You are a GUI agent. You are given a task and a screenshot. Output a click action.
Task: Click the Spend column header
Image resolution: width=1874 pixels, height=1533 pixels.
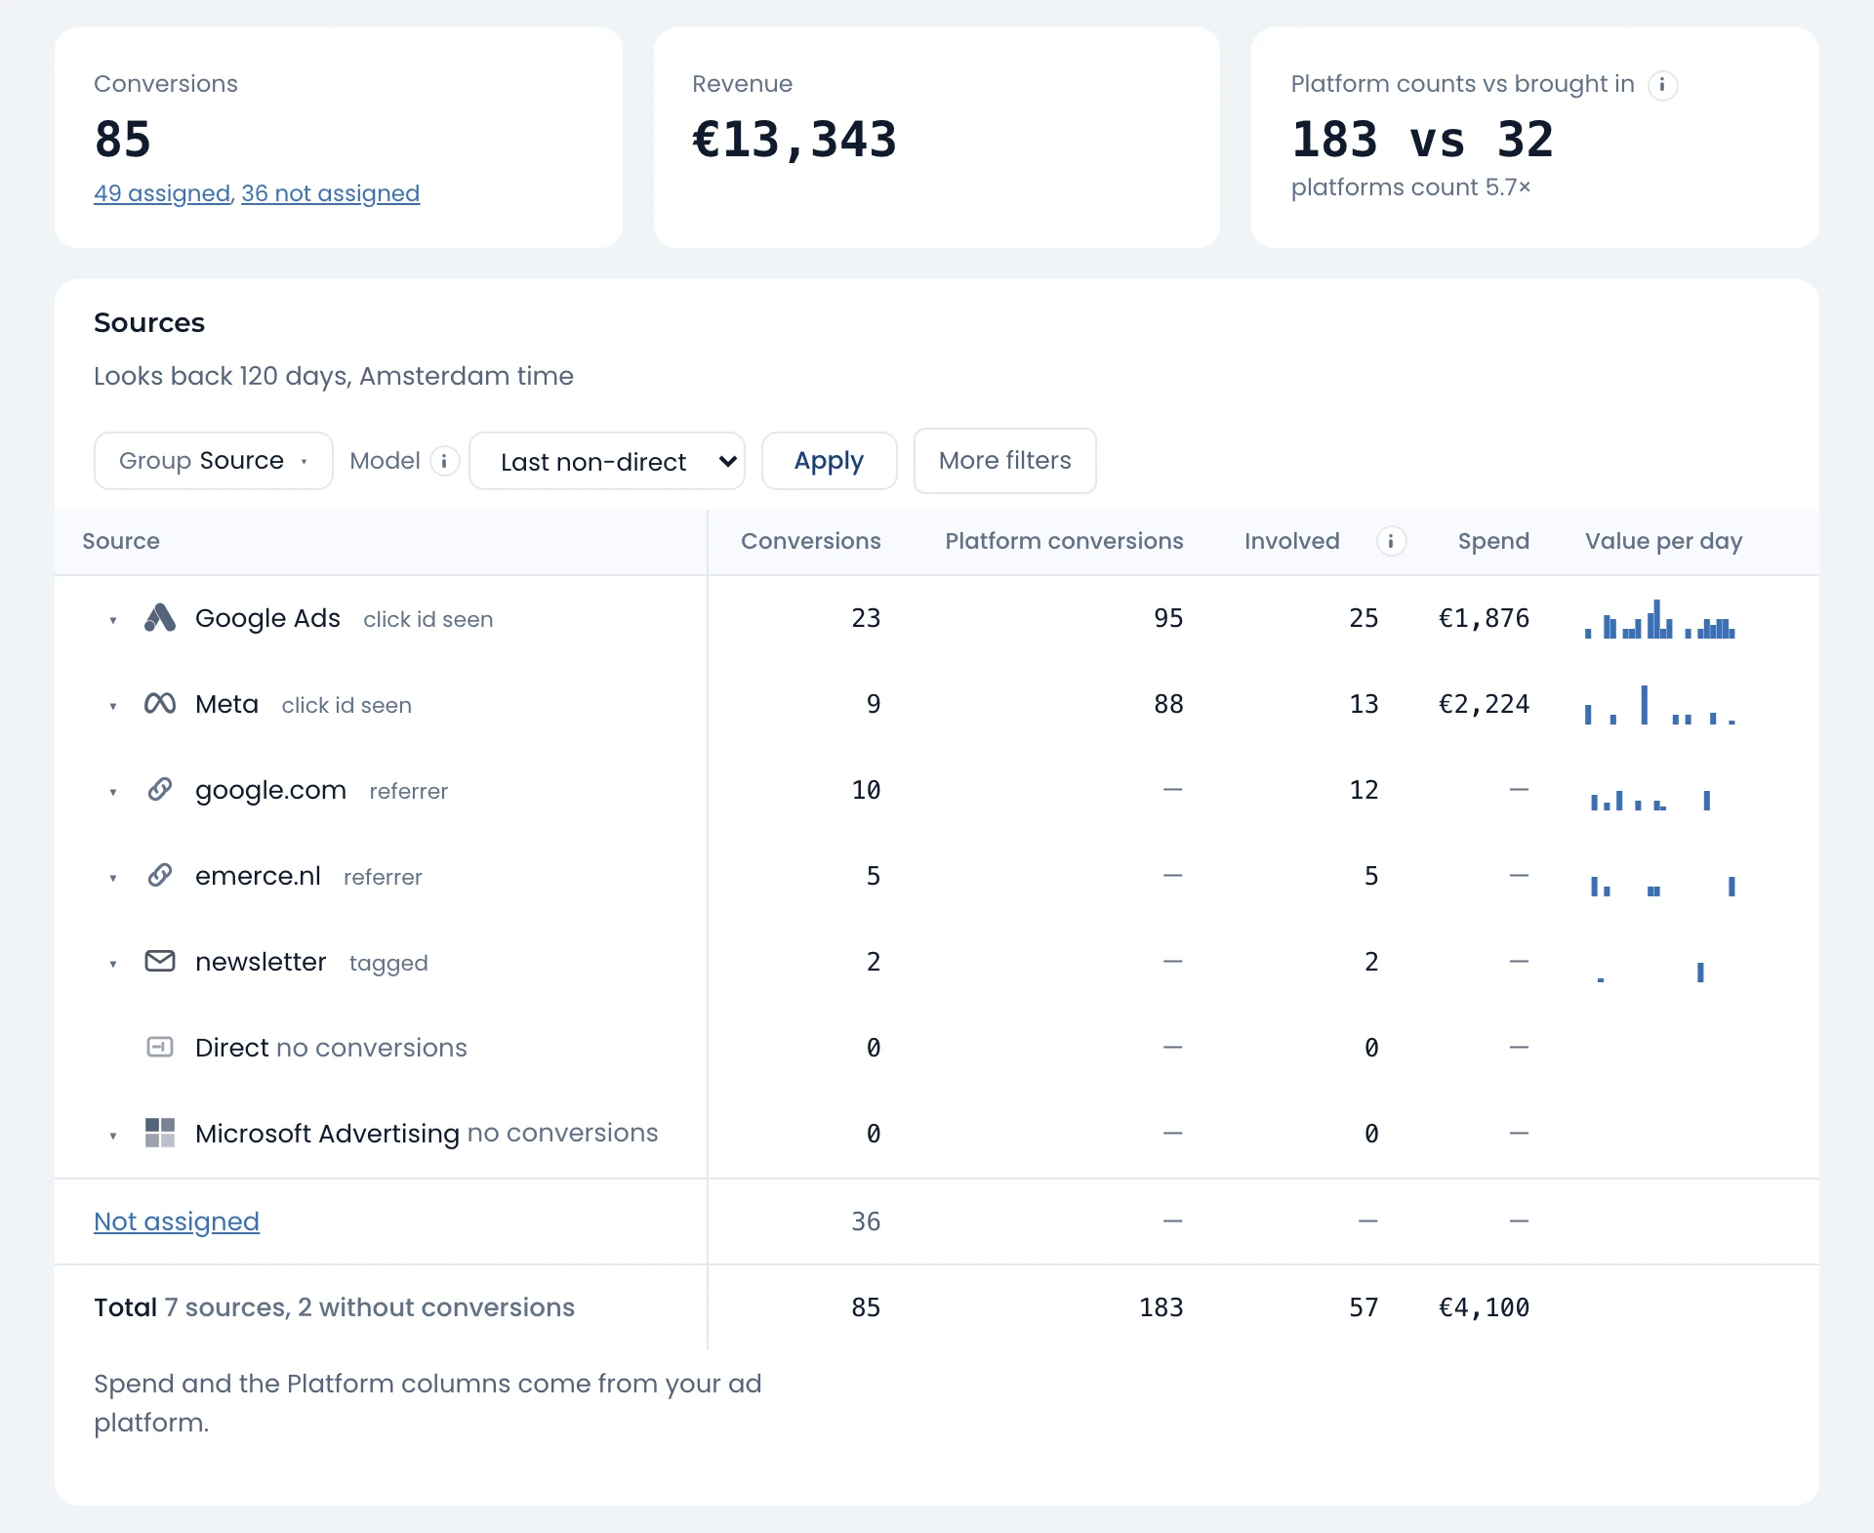click(x=1493, y=541)
